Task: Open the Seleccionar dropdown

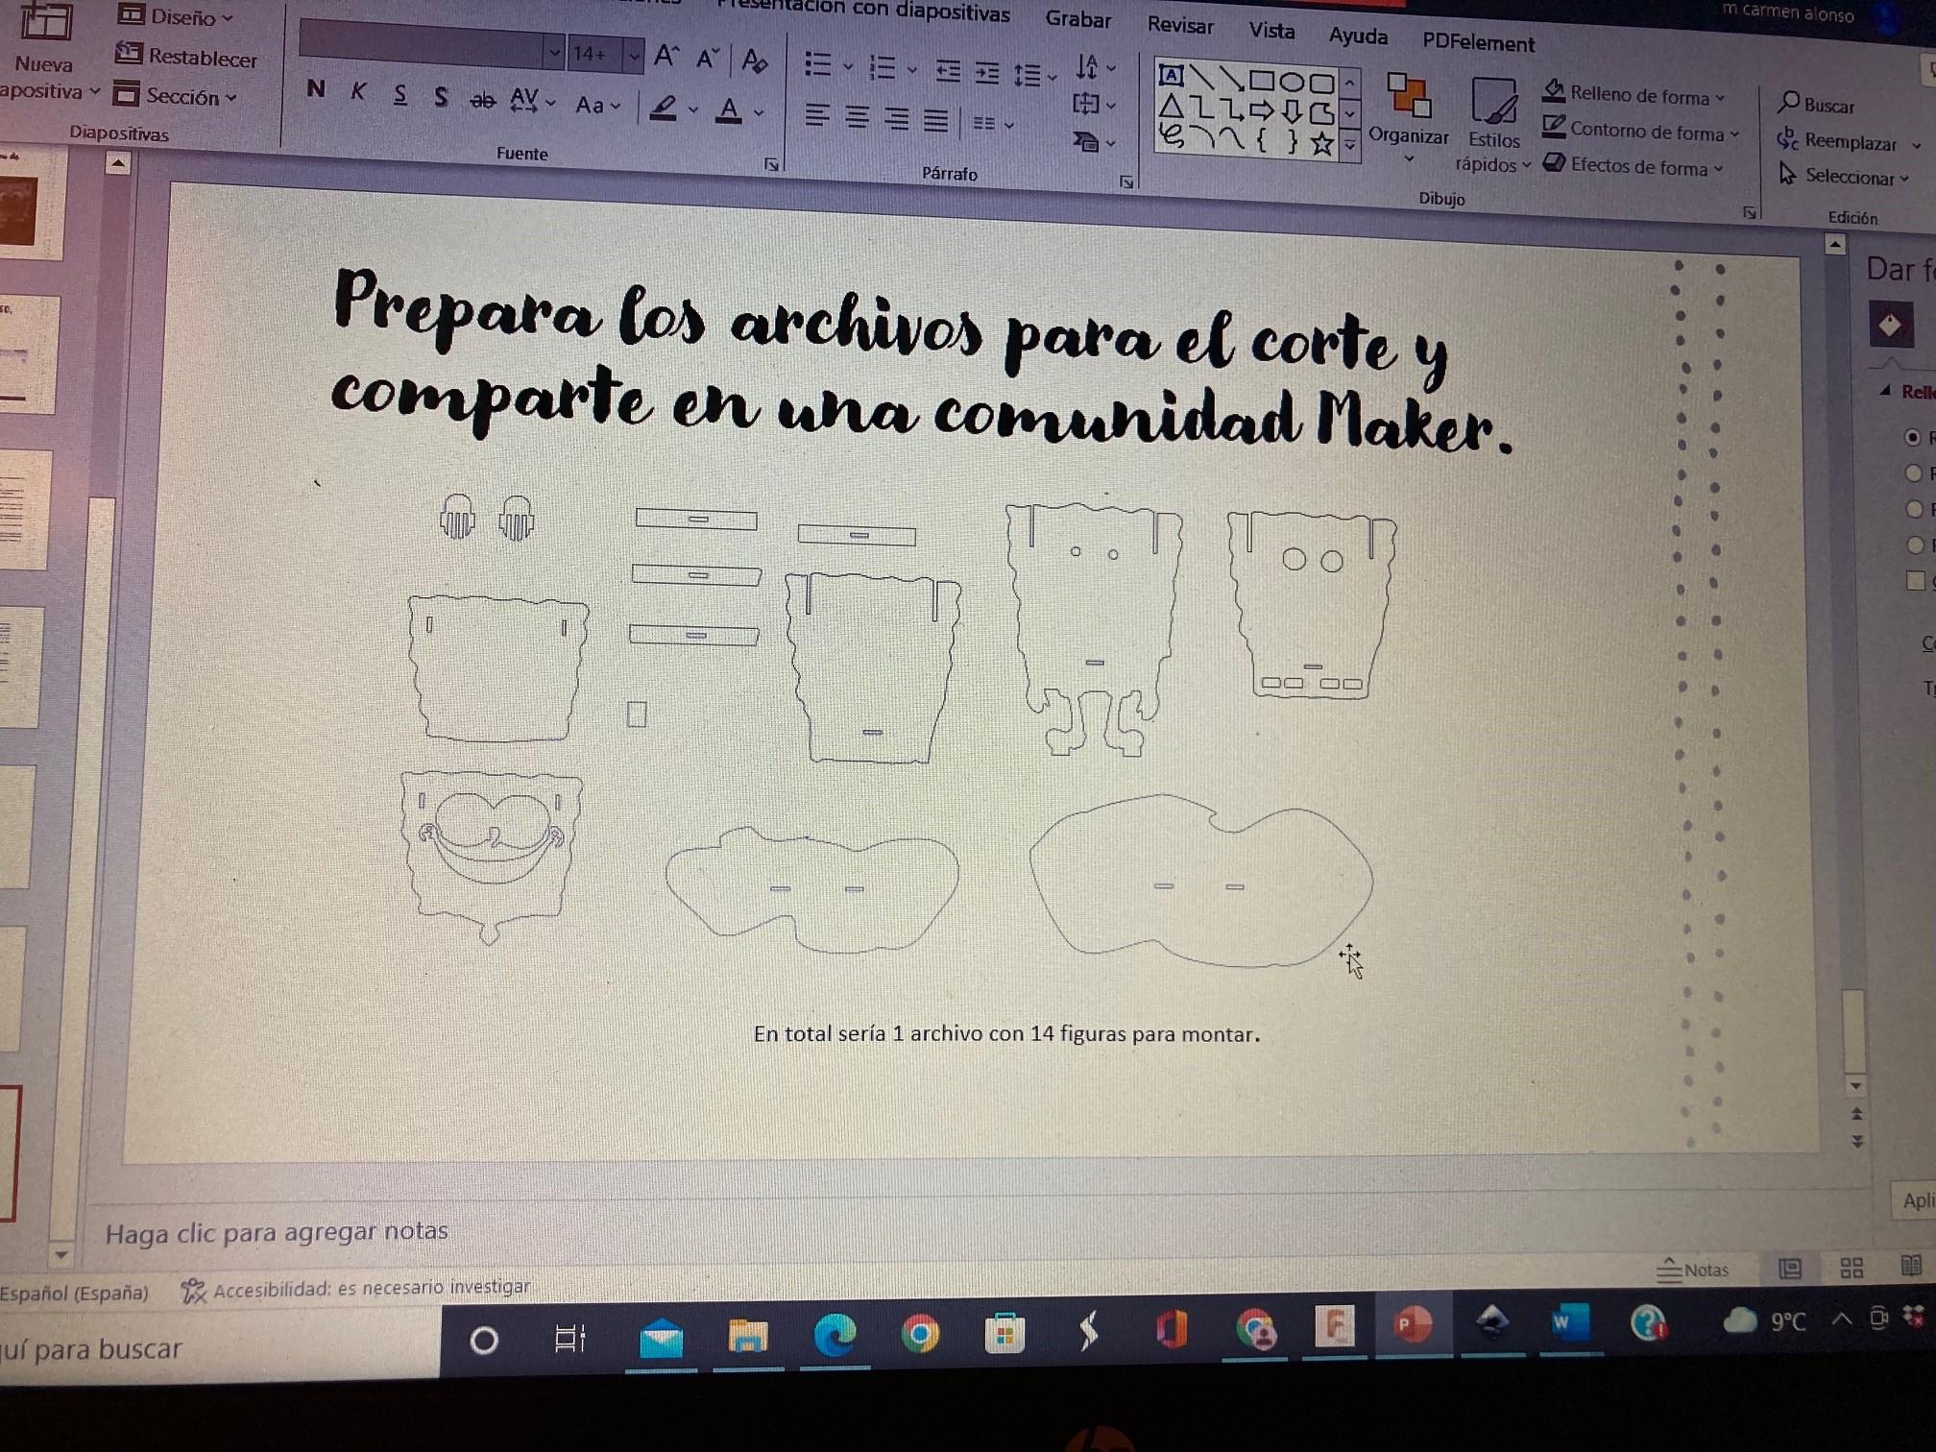Action: (x=1844, y=176)
